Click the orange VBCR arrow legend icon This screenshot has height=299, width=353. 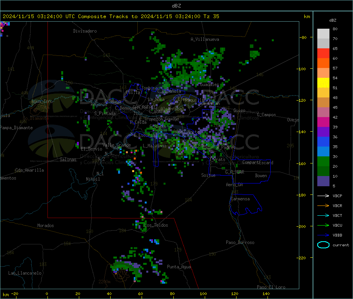[323, 205]
